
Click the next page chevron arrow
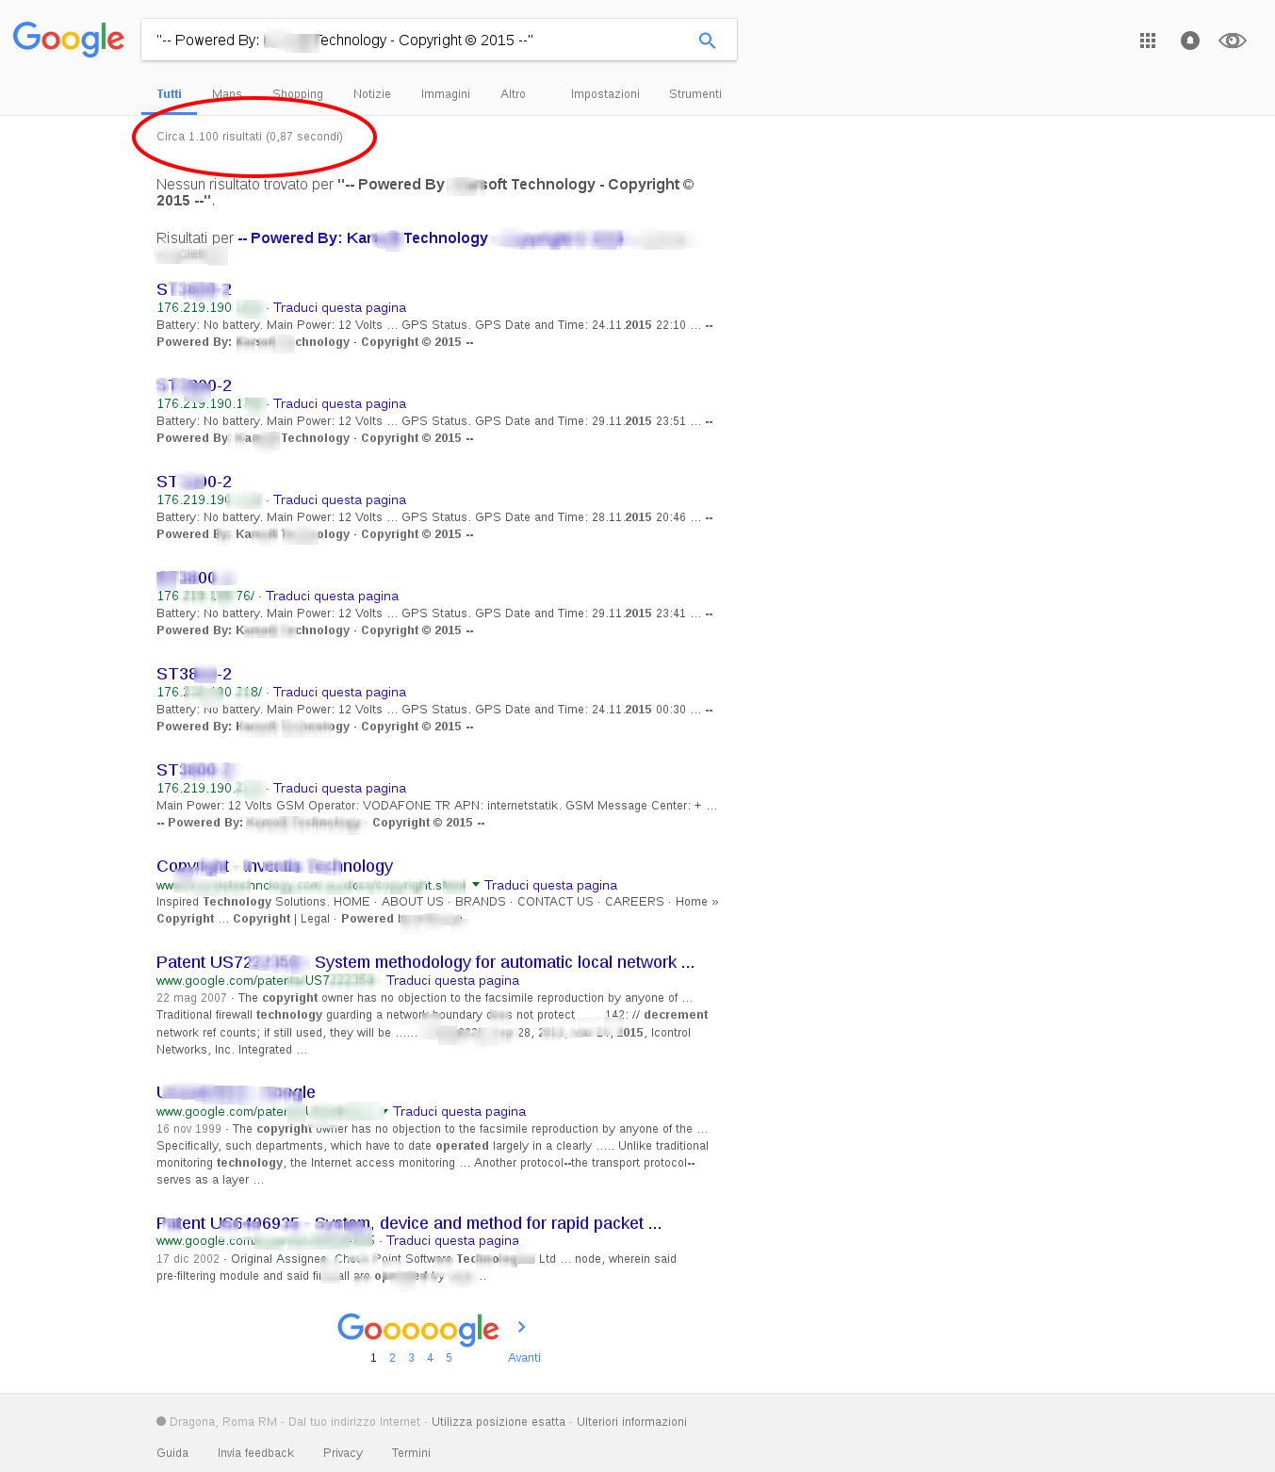pos(521,1327)
